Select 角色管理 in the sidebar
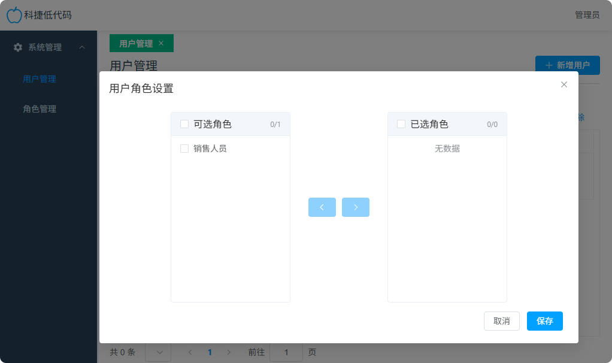The height and width of the screenshot is (363, 612). coord(40,109)
